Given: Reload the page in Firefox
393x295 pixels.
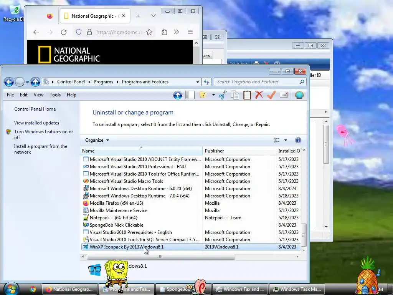Looking at the screenshot, I should point(64,32).
